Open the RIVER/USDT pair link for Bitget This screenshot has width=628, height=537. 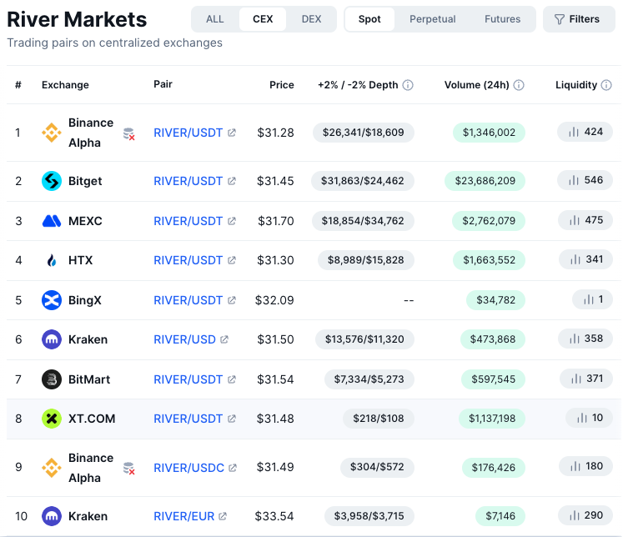188,181
